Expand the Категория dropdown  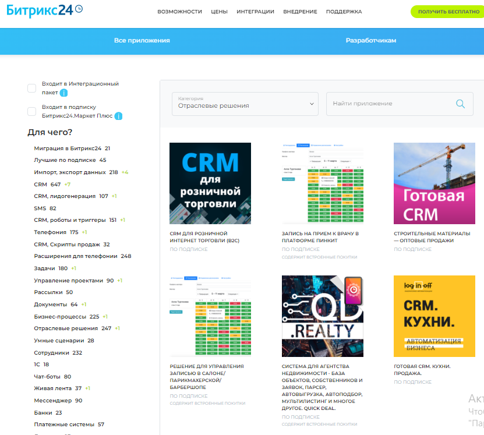coord(245,104)
